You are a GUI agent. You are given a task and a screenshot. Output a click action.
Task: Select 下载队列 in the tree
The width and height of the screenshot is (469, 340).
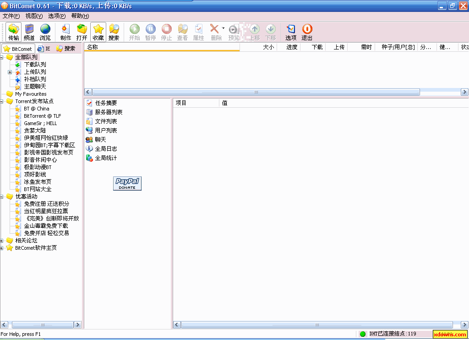[35, 64]
